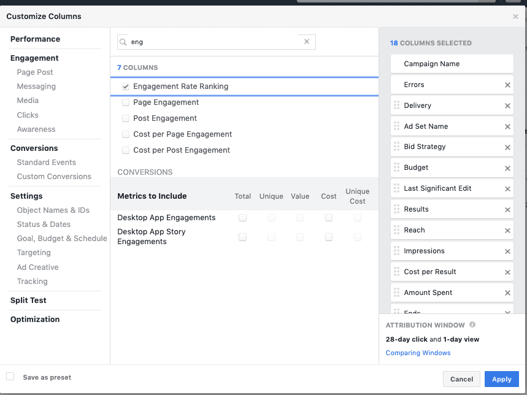This screenshot has width=527, height=395.
Task: Remove the Amount Spent column
Action: [x=507, y=293]
